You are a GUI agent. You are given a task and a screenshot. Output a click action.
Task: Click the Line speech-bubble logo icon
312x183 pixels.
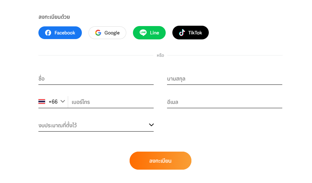[143, 33]
